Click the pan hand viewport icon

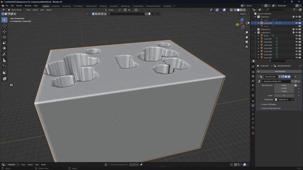(247, 37)
